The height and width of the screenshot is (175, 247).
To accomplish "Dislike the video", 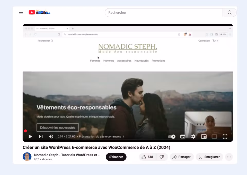I will [162, 157].
